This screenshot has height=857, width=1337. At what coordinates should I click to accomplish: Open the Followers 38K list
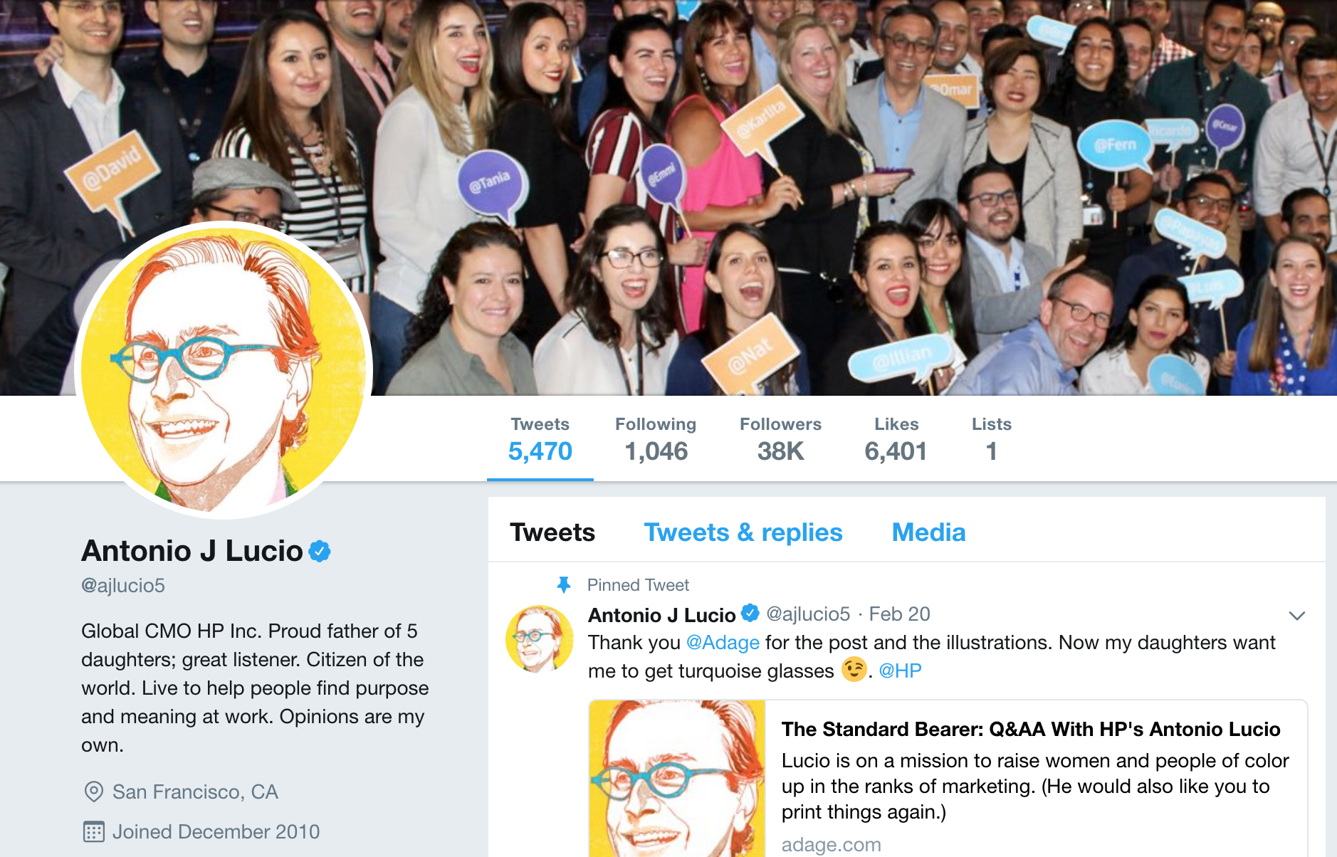click(780, 439)
